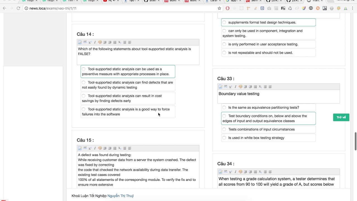Screen dimensions: 357x201
Task: Apply subscript in Câu 14 editor toolbar
Action: coord(120,42)
